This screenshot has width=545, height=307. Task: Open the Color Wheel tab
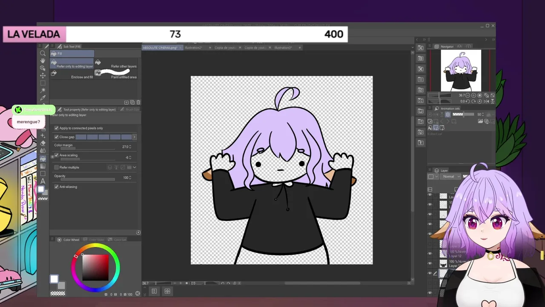pos(69,240)
